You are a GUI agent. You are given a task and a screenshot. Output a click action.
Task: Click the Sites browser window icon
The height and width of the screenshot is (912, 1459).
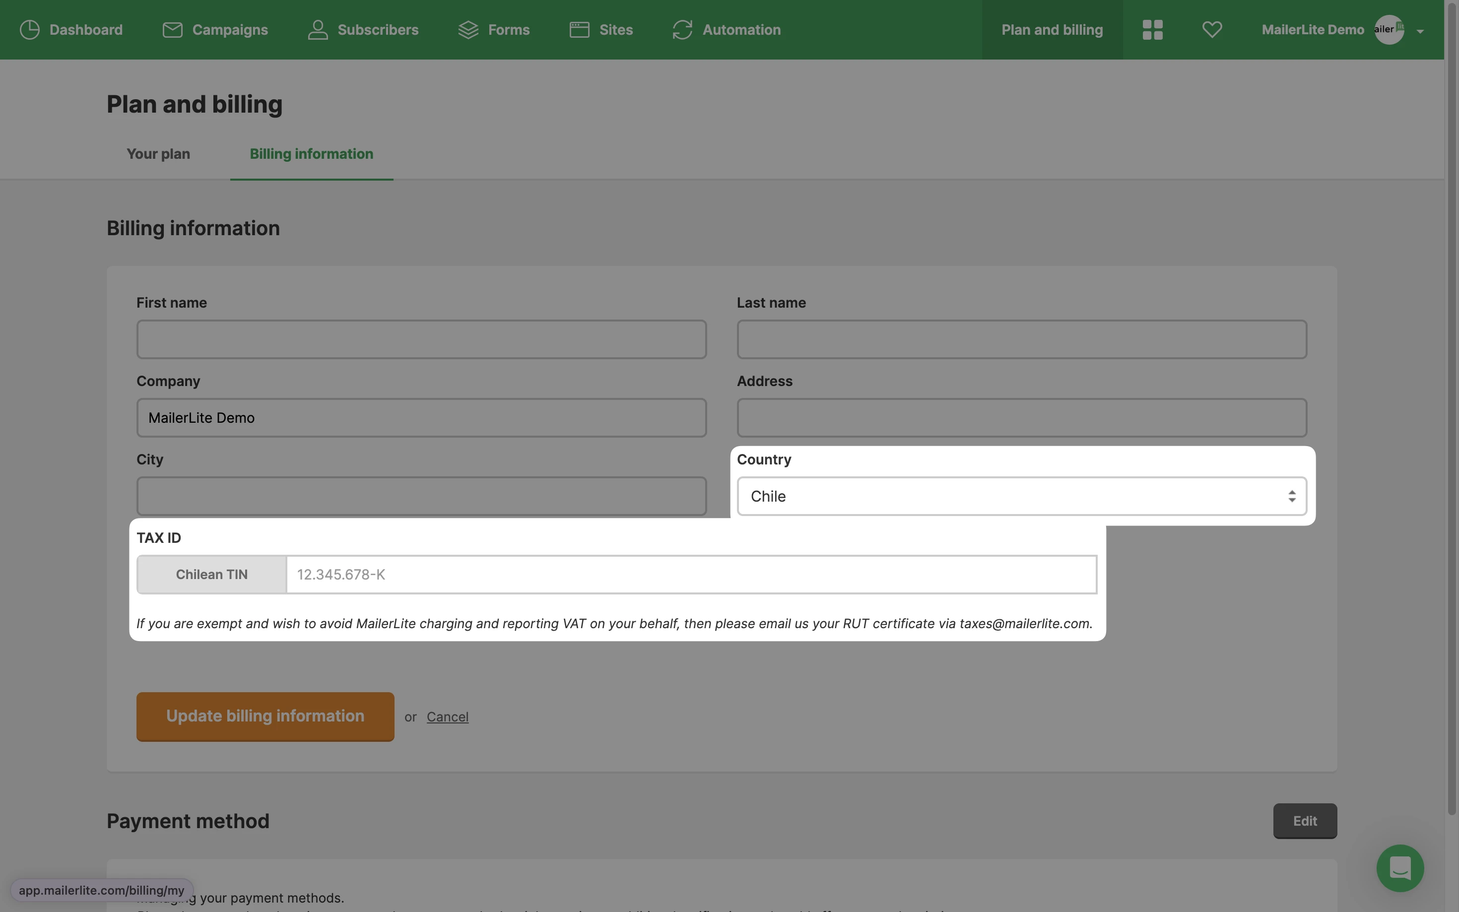579,30
